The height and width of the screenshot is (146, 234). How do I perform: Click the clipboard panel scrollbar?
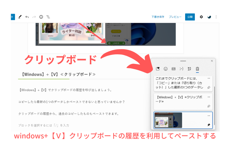(x=214, y=105)
